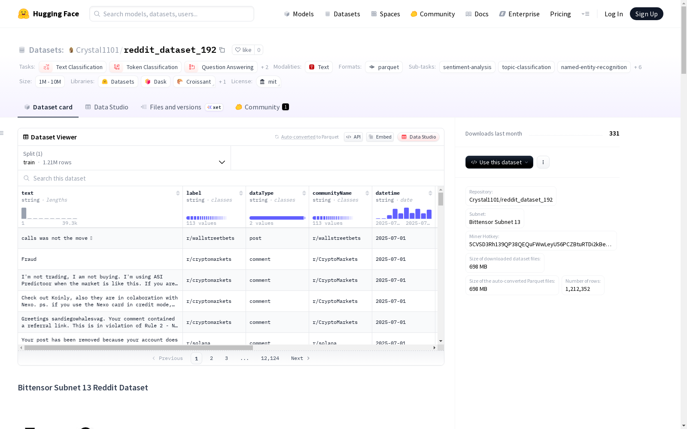Click the Embed button
Viewport: 687px width, 429px height.
380,137
